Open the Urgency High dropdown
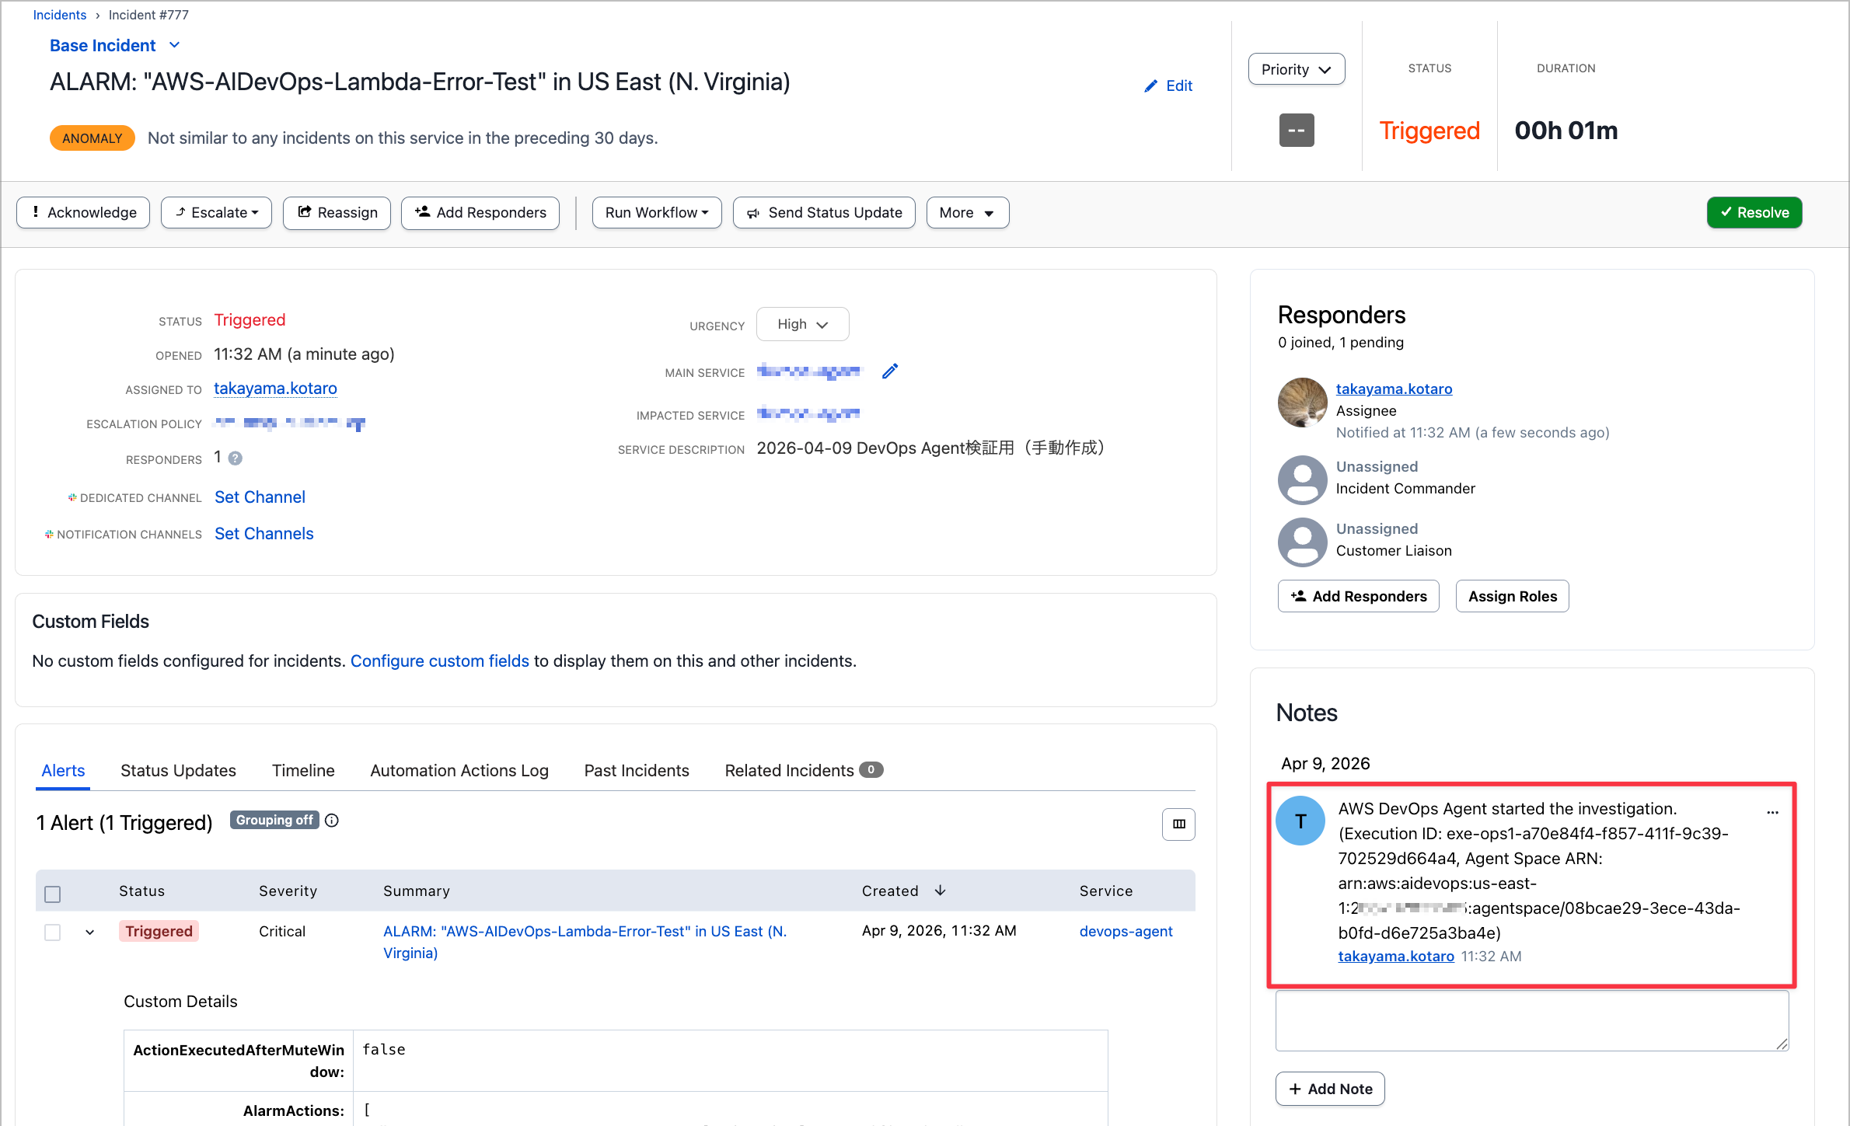 pos(802,324)
